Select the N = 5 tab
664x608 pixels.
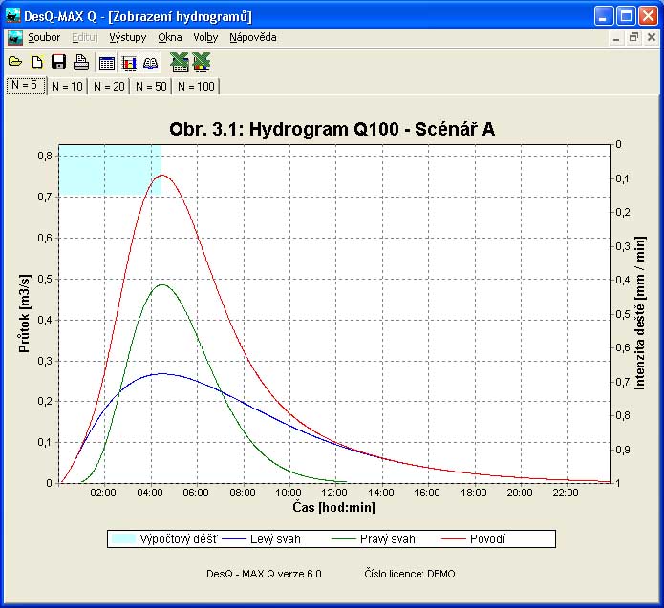[x=25, y=86]
